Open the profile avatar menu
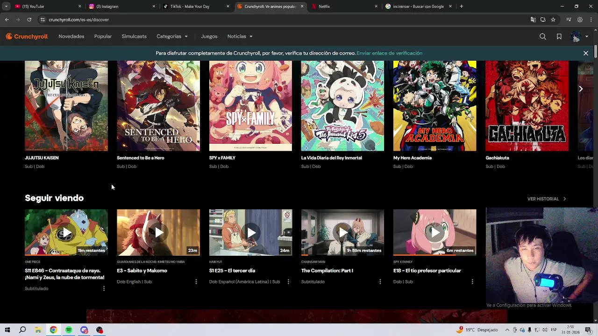 tap(579, 36)
